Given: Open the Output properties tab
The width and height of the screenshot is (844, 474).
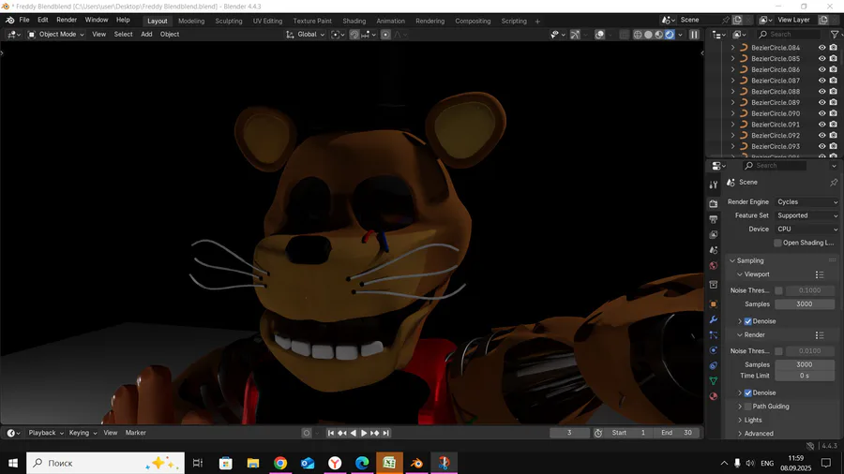Looking at the screenshot, I should click(x=714, y=219).
